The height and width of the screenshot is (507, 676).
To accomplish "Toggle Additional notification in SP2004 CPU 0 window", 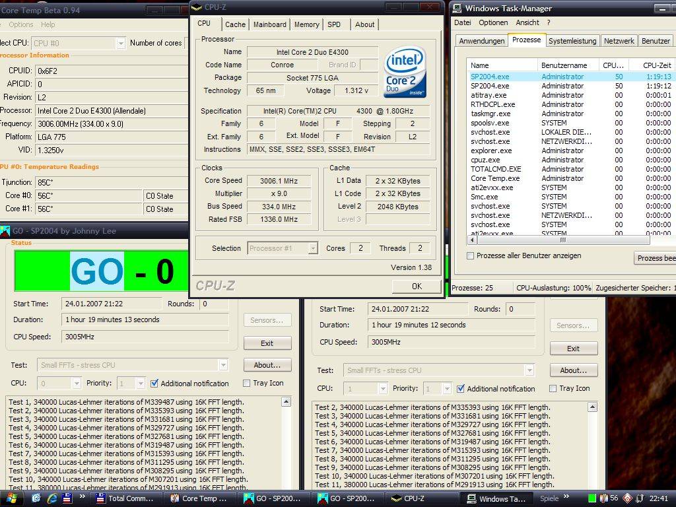I will 154,384.
